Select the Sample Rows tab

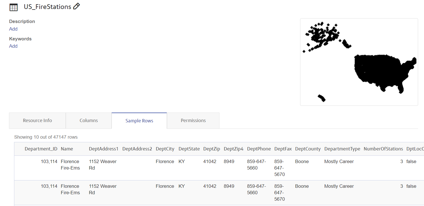coord(139,121)
